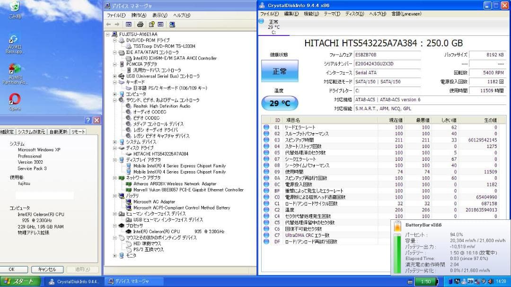
Task: Select PS/2 互換マウス device
Action: (x=148, y=250)
